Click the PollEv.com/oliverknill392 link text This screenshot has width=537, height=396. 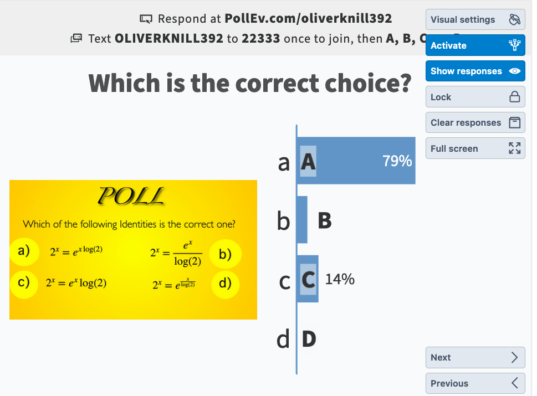(x=309, y=19)
